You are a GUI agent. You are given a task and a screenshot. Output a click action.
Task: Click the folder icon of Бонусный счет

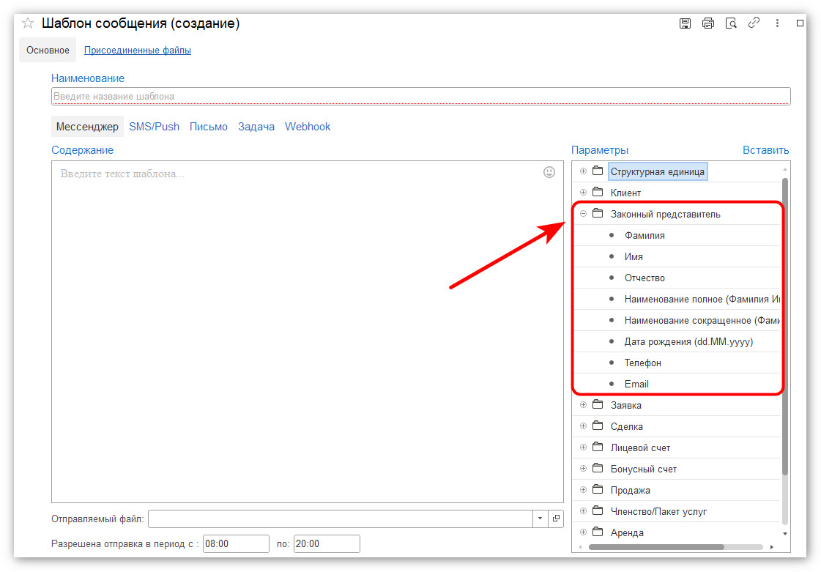(x=598, y=468)
